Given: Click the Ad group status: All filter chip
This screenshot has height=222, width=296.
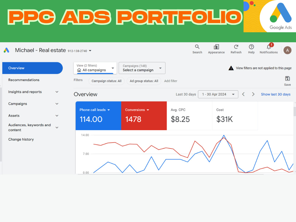Looking at the screenshot, I should pos(144,81).
